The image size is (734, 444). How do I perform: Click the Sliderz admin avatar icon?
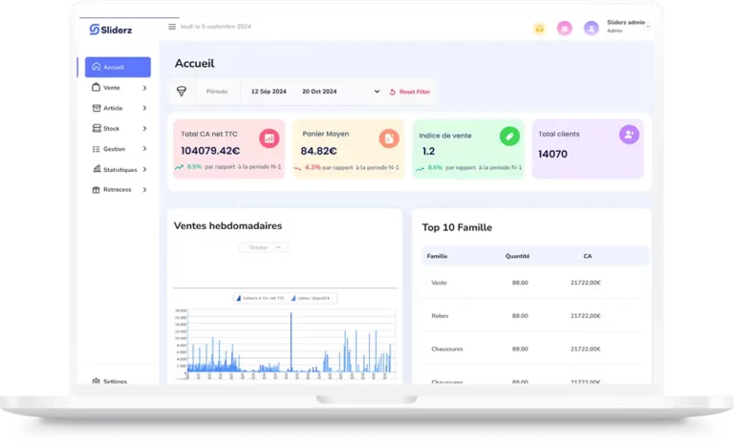tap(592, 29)
